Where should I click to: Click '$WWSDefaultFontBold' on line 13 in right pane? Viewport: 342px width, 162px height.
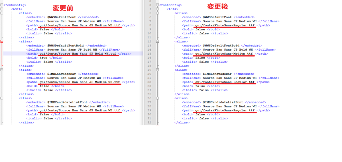point(221,45)
